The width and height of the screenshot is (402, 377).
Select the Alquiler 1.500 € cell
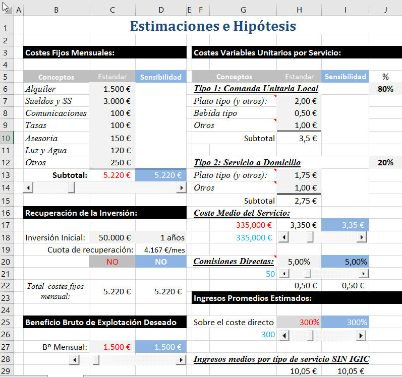click(112, 89)
